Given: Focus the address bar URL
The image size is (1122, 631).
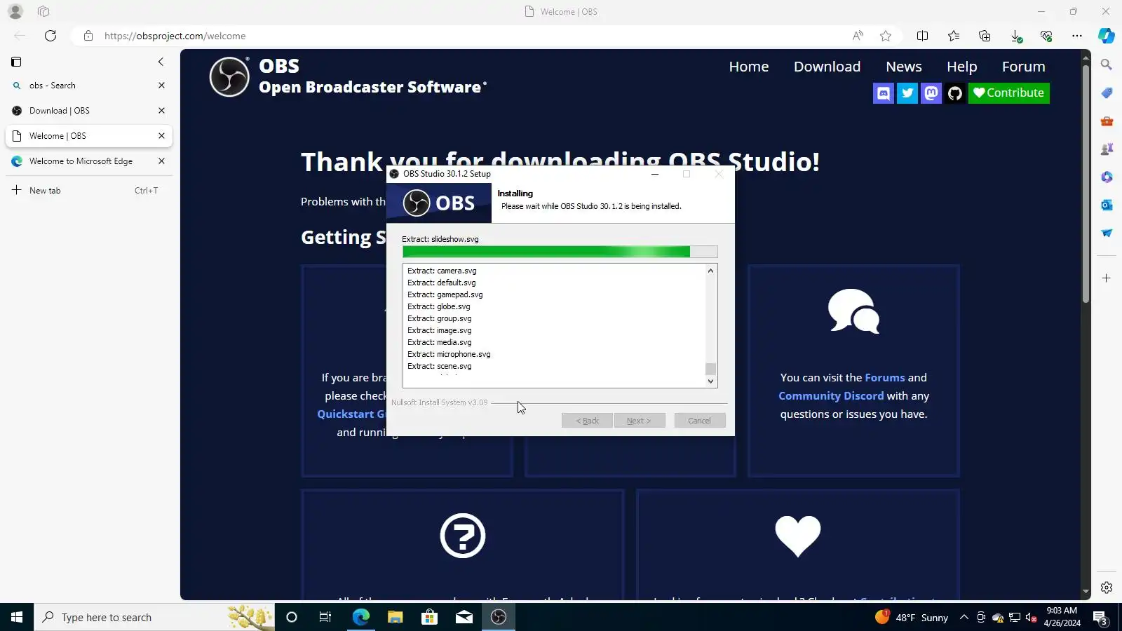Looking at the screenshot, I should pos(175,36).
